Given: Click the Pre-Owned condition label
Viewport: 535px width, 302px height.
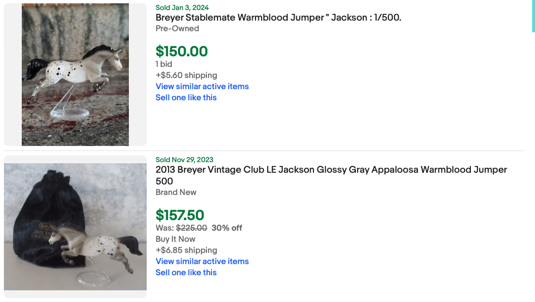Looking at the screenshot, I should point(177,28).
